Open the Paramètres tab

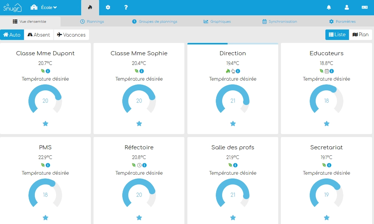point(342,21)
